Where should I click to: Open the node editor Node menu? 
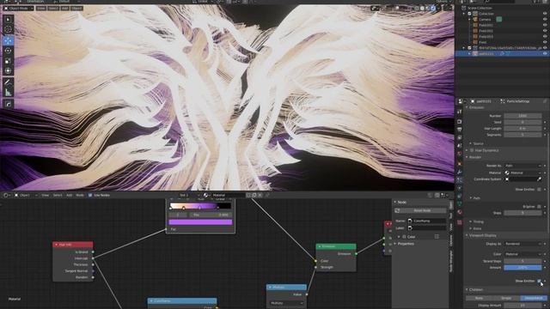80,195
